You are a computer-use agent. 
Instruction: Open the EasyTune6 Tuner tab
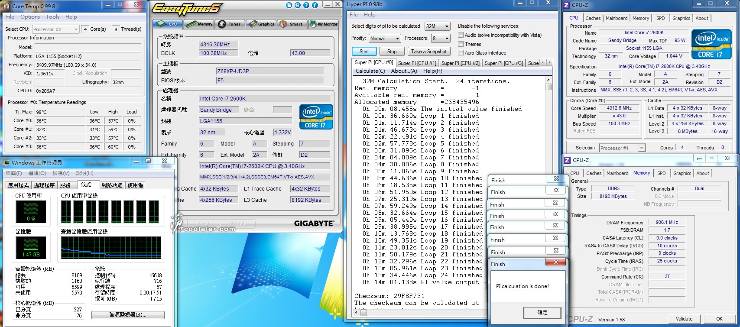(x=230, y=24)
